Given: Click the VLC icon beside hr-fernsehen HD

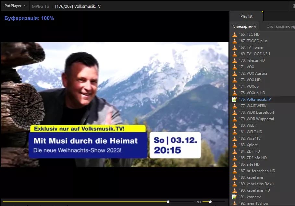Looking at the screenshot, I should [x=234, y=171].
